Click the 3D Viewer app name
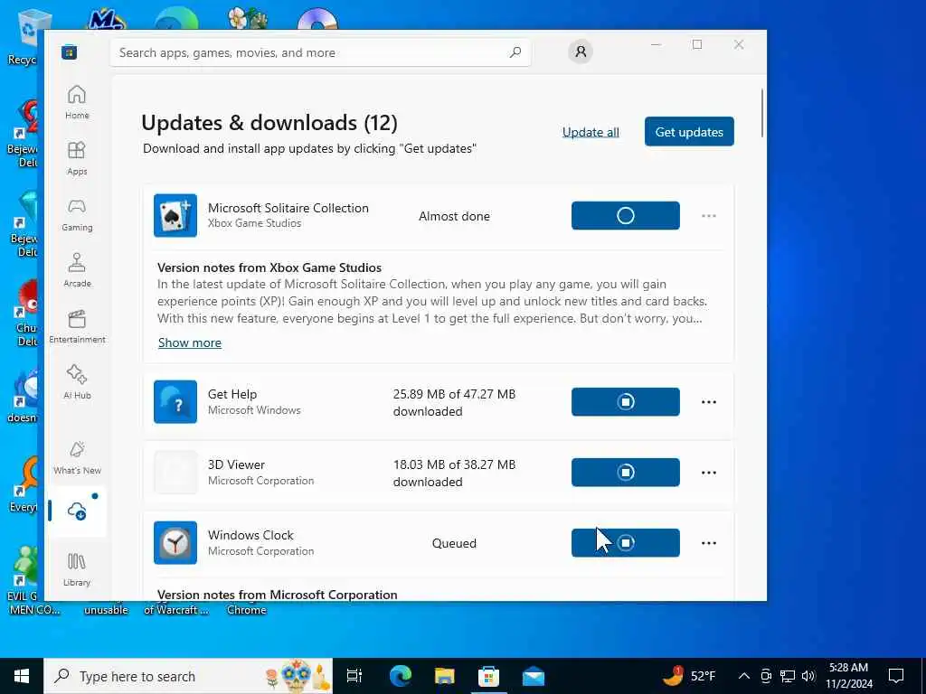Image resolution: width=926 pixels, height=694 pixels. point(236,464)
